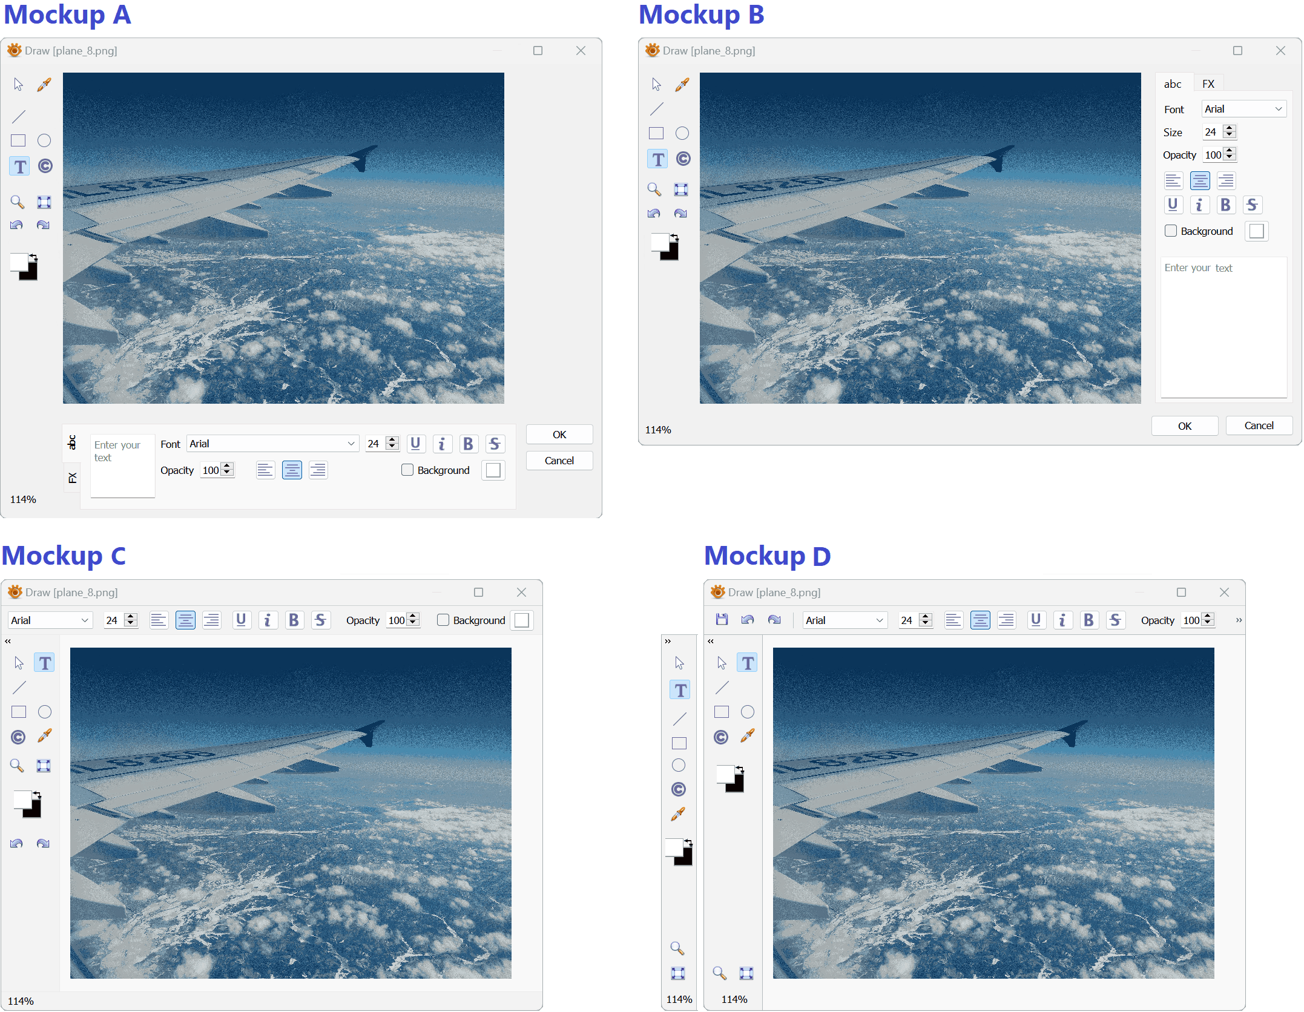Select vertical FX tab in Mockup A
Viewport: 1304px width, 1012px height.
coord(72,478)
